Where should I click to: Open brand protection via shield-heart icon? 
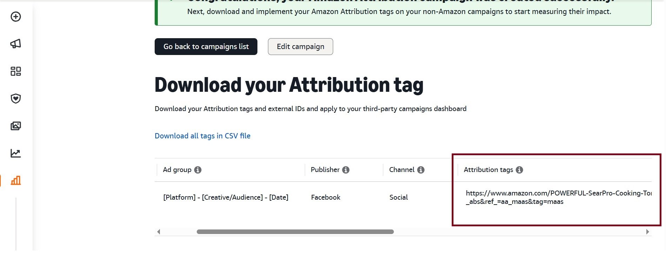click(15, 98)
